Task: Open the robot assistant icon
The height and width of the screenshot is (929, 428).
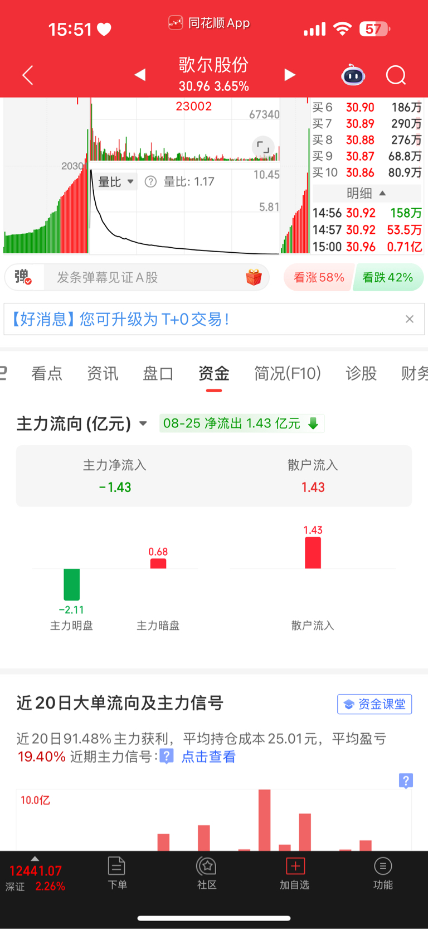Action: (353, 75)
